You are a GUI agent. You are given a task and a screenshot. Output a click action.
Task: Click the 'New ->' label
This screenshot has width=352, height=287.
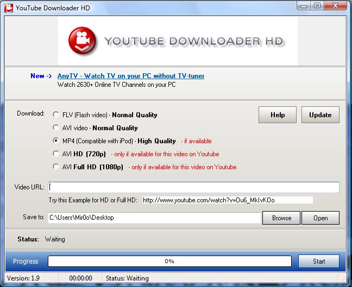coord(41,76)
